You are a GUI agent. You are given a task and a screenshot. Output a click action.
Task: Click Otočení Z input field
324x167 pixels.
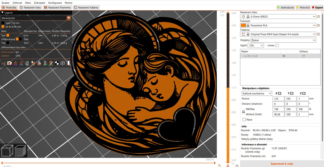tap(303, 104)
